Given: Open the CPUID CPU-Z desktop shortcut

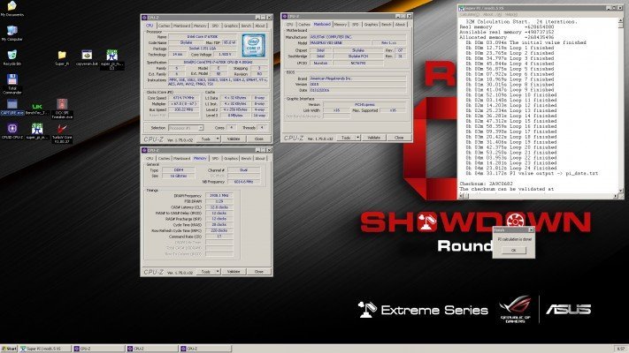Looking at the screenshot, I should coord(12,131).
